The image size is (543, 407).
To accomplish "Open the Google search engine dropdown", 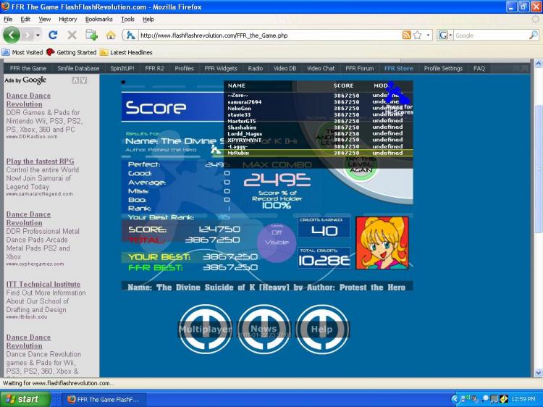I will click(446, 35).
